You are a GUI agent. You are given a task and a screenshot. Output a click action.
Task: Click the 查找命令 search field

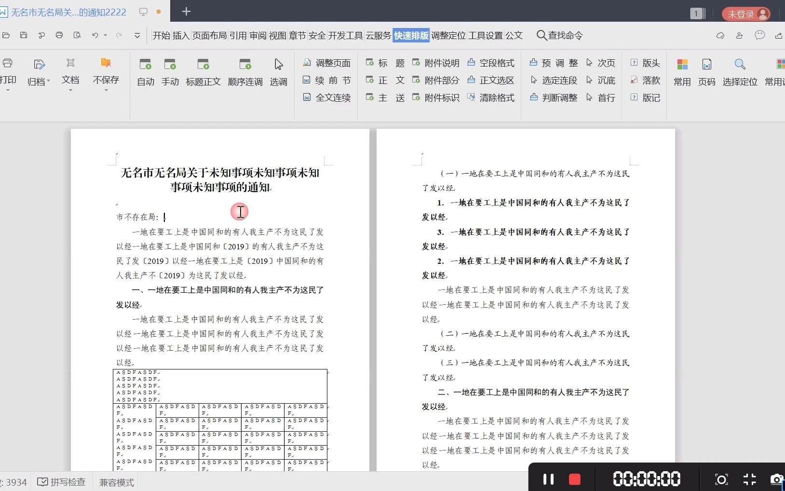(x=560, y=35)
